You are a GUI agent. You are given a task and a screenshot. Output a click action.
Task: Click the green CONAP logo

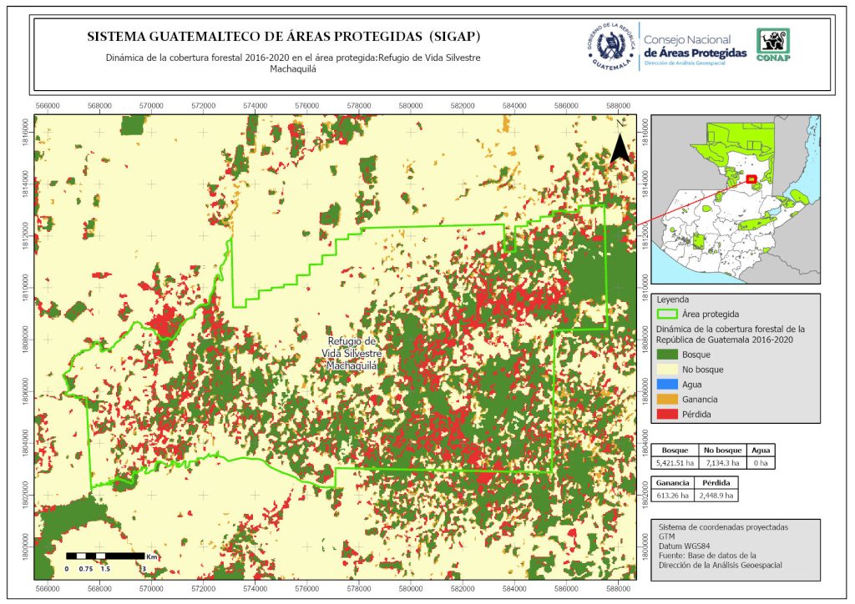click(772, 45)
